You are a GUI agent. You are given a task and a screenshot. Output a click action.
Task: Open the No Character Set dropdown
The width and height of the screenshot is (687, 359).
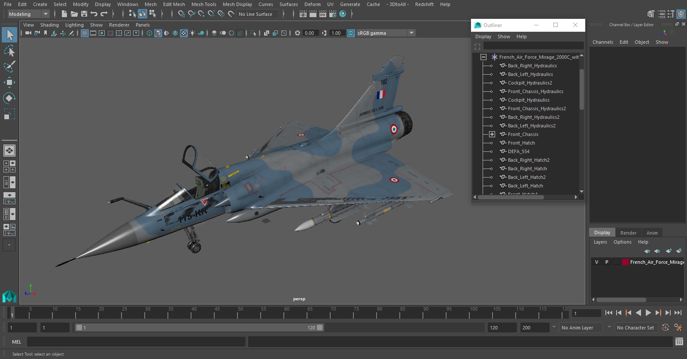(x=635, y=327)
